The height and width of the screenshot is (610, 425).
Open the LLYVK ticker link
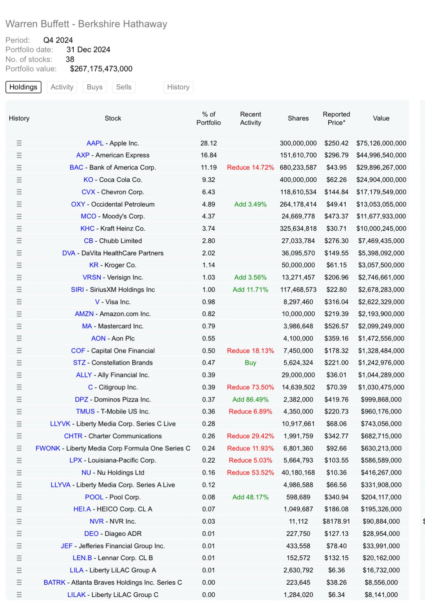(x=60, y=424)
